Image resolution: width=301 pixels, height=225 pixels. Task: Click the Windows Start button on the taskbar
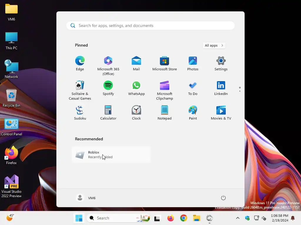point(79,218)
